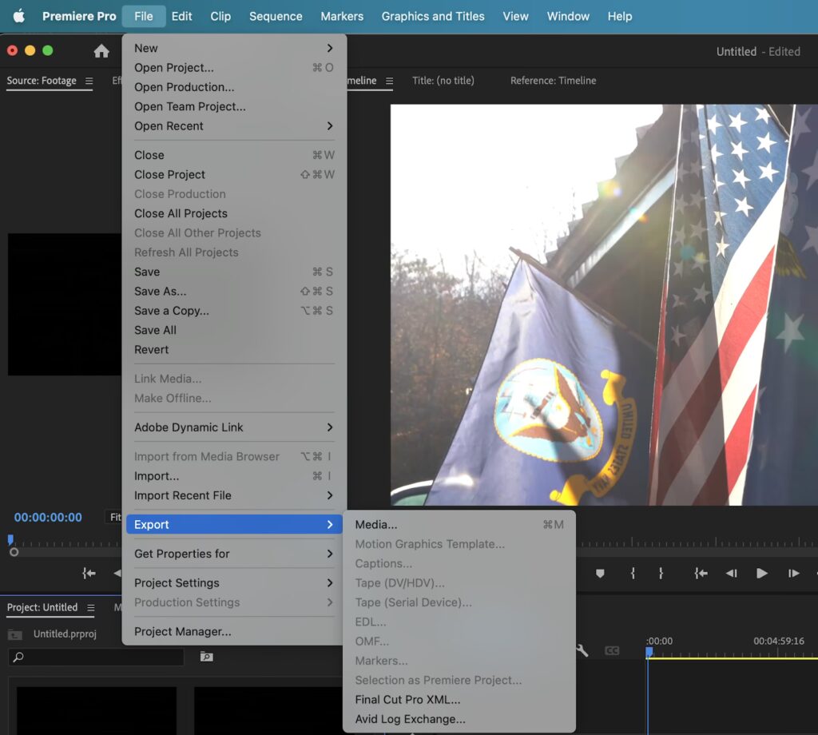Toggle the CC caption track button
818x735 pixels.
612,651
